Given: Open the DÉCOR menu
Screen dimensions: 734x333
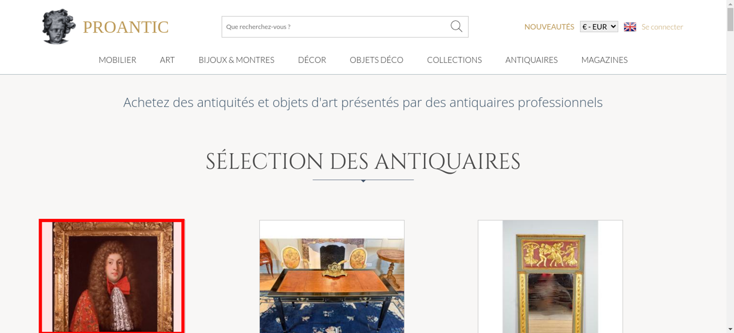Looking at the screenshot, I should tap(312, 60).
